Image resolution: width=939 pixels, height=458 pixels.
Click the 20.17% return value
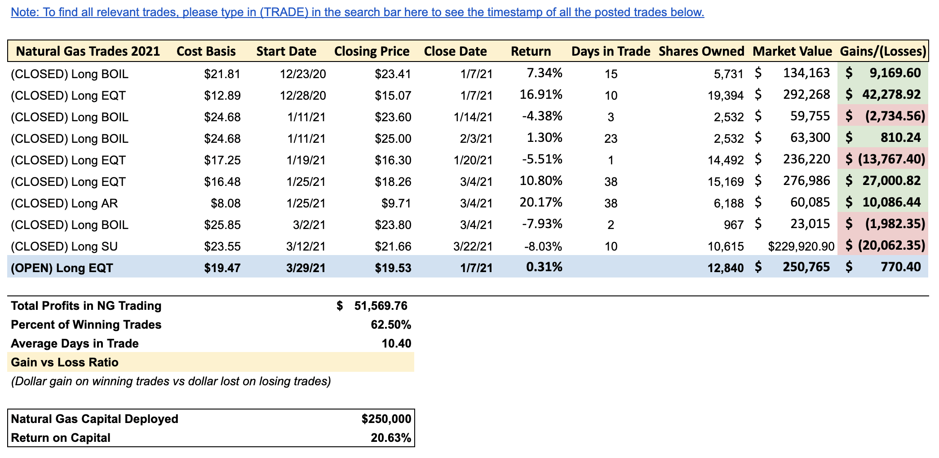click(540, 203)
